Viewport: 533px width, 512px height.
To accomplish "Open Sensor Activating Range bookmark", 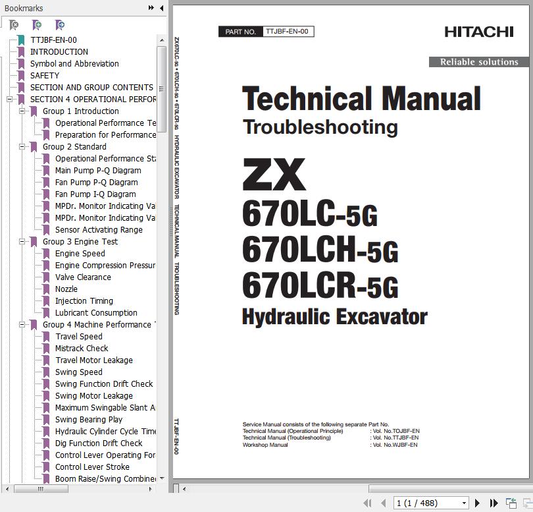I will [x=99, y=230].
